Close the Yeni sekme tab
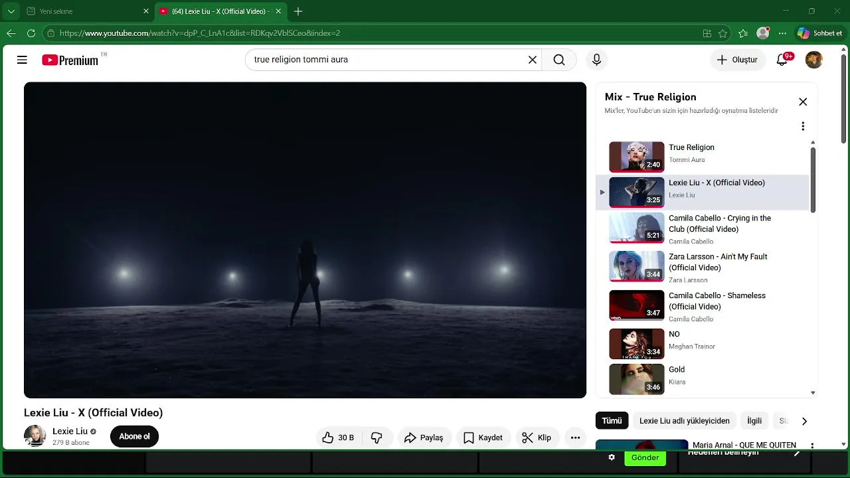850x478 pixels. [x=146, y=11]
